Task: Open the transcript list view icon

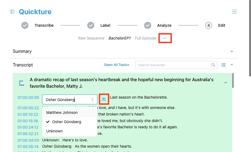Action: click(223, 65)
